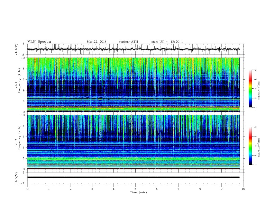The image size is (274, 212).
Task: Click the ch.1 color scale bar
Action: point(250,88)
